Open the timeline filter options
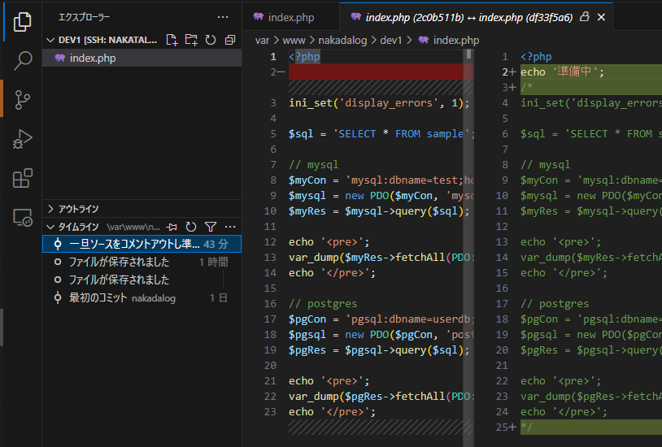 (x=211, y=227)
